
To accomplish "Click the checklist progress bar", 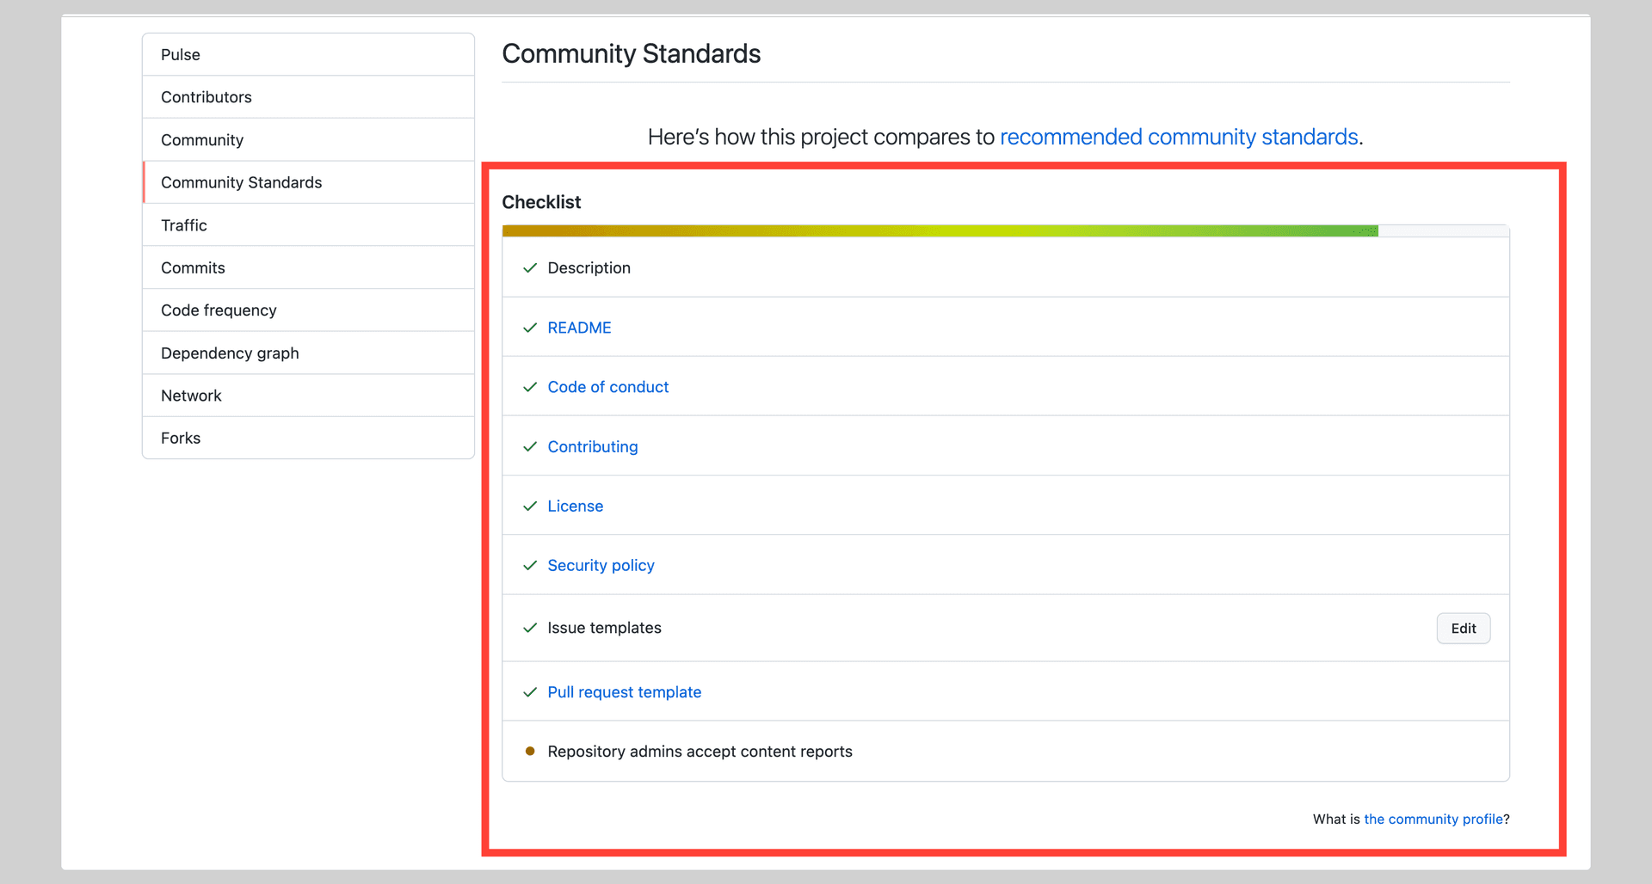I will pyautogui.click(x=1005, y=230).
